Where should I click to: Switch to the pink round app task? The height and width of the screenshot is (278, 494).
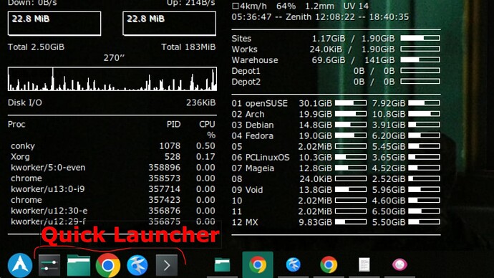[x=399, y=265]
